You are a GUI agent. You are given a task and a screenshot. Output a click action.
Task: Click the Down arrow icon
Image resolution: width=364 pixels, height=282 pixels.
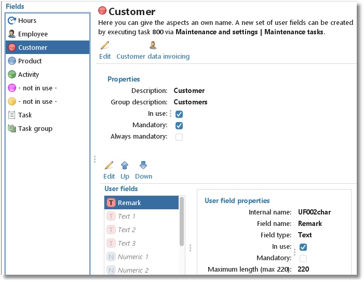[x=143, y=165]
